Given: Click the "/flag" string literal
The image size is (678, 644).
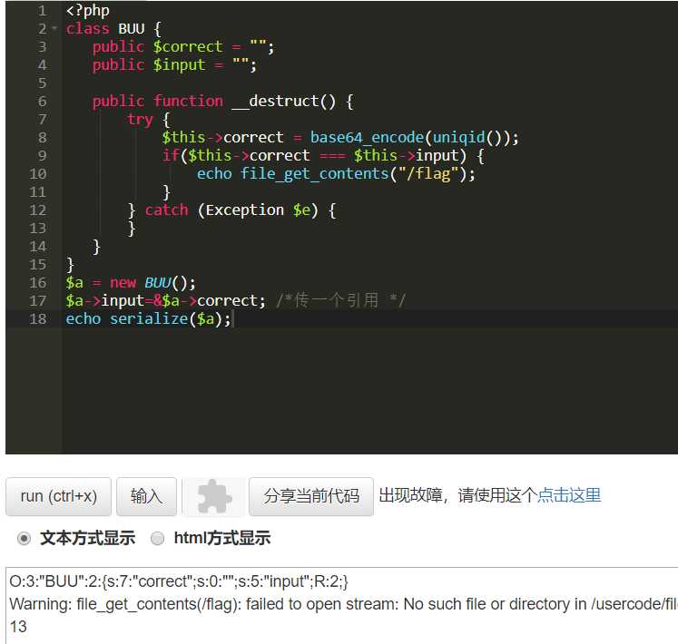Looking at the screenshot, I should 428,174.
